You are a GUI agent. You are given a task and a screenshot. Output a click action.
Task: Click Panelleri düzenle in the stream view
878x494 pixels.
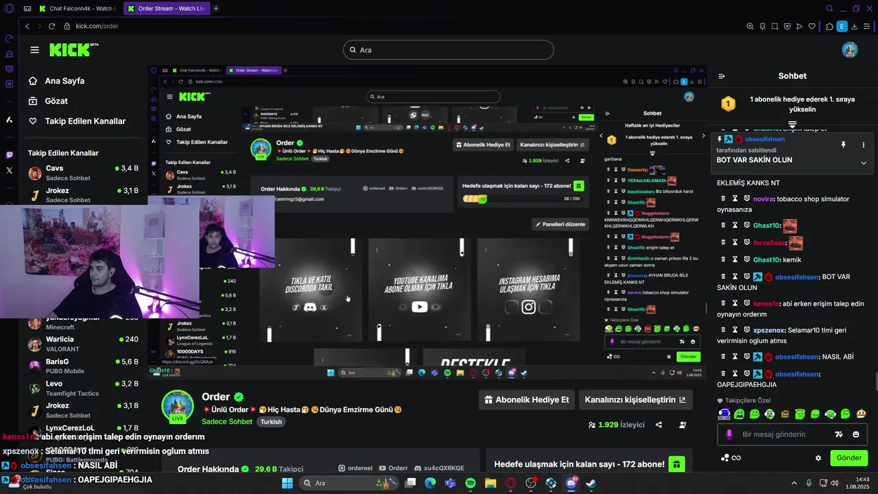560,224
